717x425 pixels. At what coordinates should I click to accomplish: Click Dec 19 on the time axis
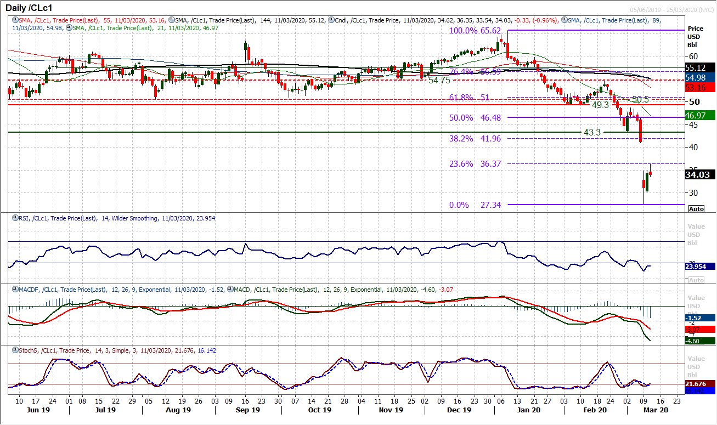point(459,410)
